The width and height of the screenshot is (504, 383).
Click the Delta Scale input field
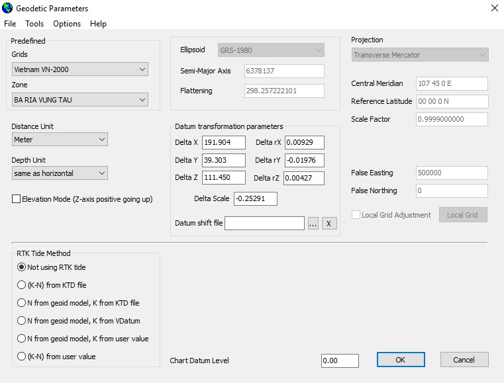click(x=256, y=198)
